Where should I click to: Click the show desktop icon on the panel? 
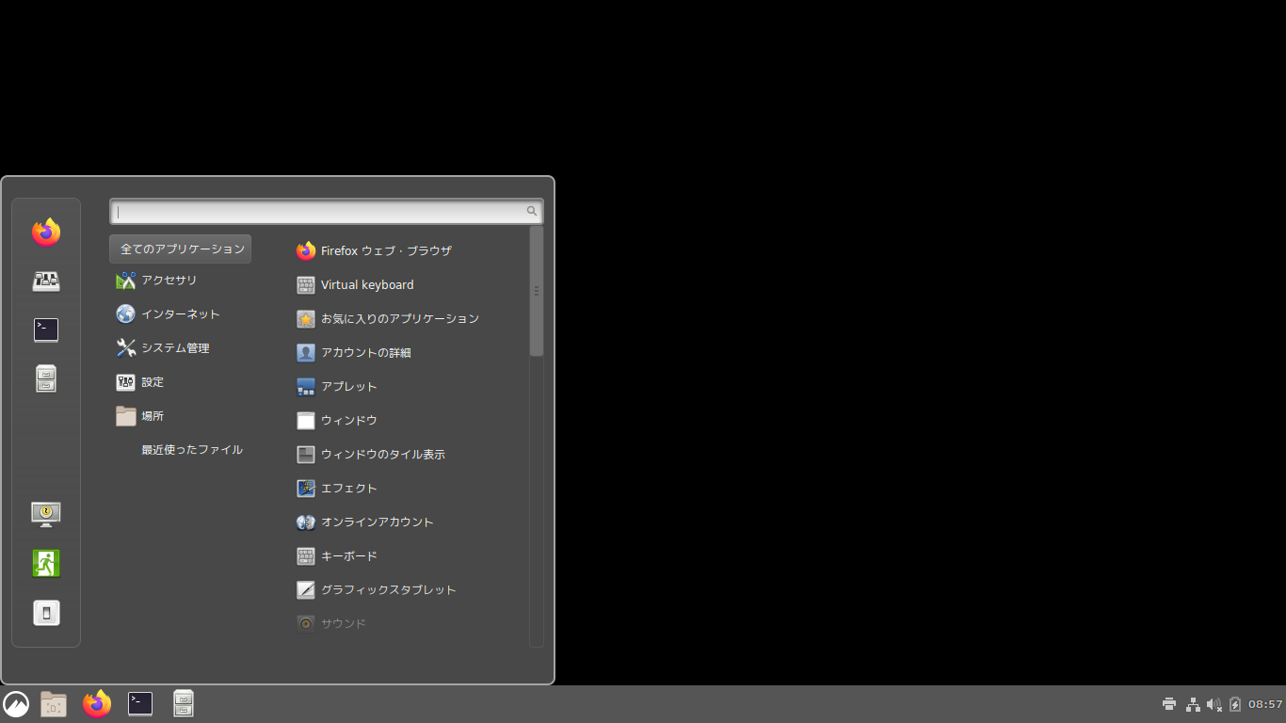[x=54, y=704]
